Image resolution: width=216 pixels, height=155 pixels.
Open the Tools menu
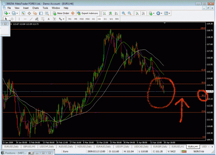(x=45, y=8)
